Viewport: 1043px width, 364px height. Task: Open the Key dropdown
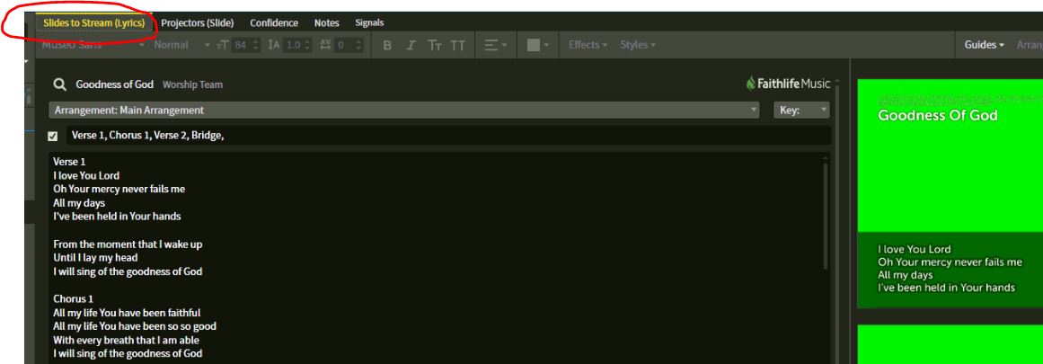(800, 111)
